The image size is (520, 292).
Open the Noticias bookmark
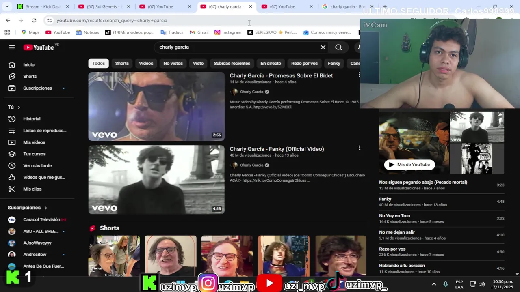click(87, 32)
